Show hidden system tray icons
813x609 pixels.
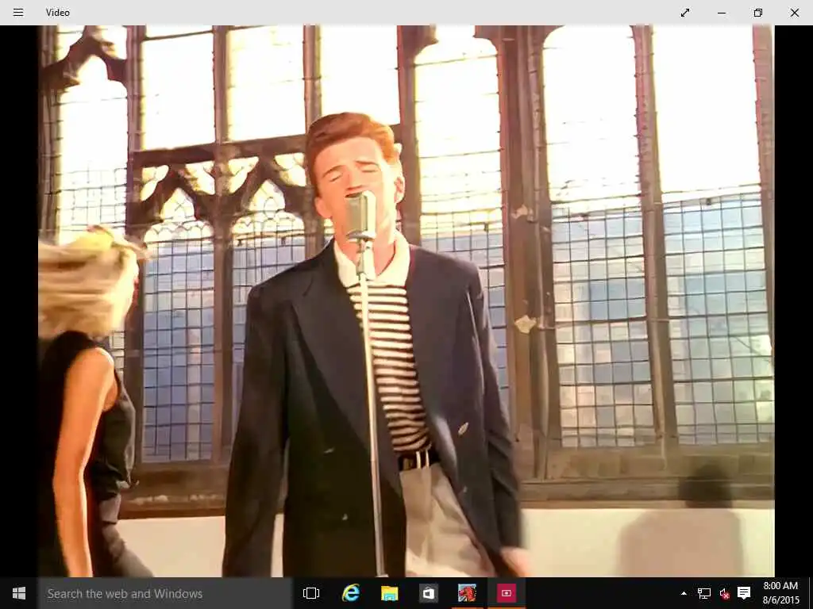[x=684, y=593]
